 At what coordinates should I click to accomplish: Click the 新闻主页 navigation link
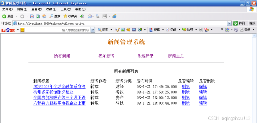176,56
